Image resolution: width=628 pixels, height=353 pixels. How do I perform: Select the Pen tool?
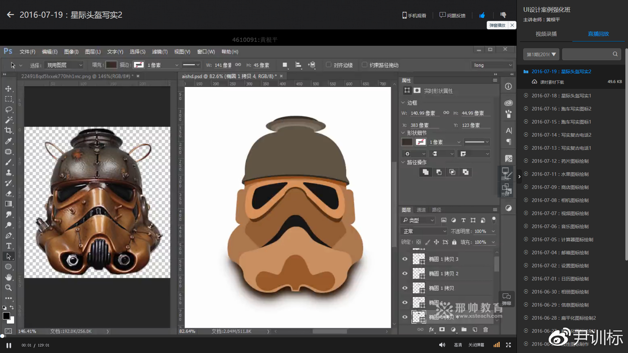pyautogui.click(x=9, y=235)
